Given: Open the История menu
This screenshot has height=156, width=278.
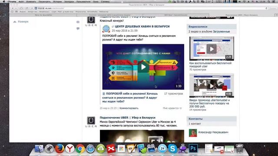Looking at the screenshot, I should (57, 1).
